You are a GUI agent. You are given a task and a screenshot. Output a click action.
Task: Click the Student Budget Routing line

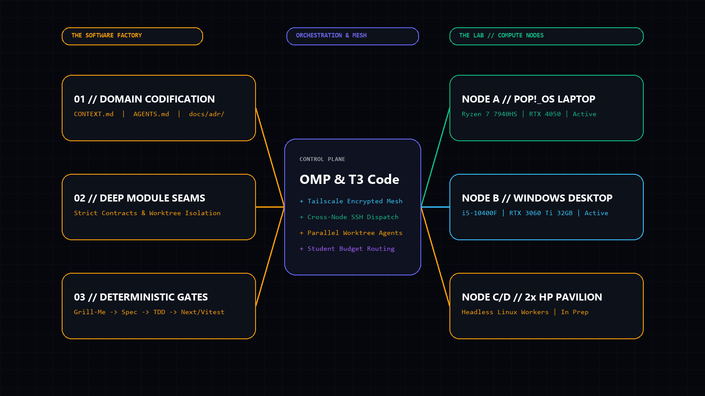(x=347, y=249)
